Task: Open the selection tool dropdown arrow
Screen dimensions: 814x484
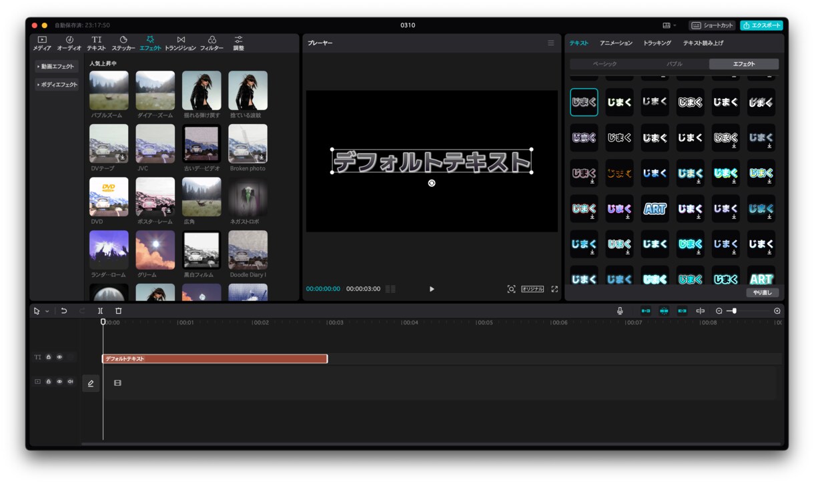Action: pos(47,311)
